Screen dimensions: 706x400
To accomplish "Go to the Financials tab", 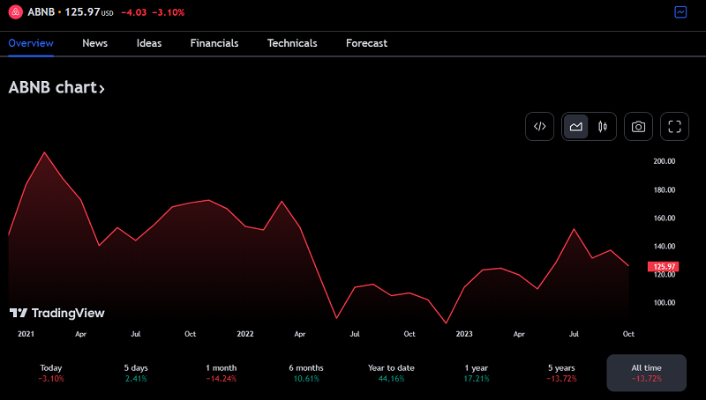I will pos(214,43).
